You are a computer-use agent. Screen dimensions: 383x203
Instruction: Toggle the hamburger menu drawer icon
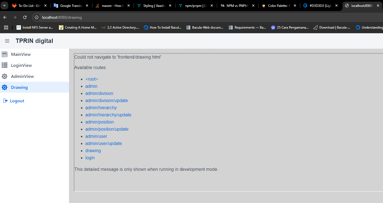coord(7,41)
